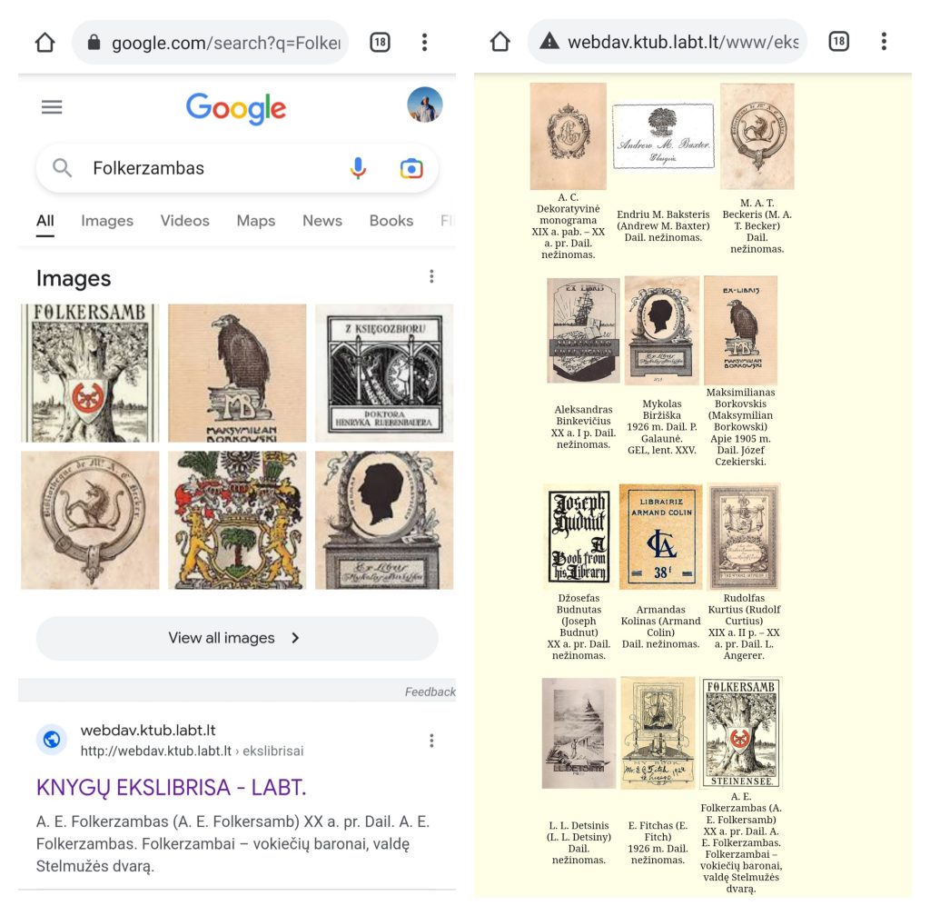
Task: Open tab switcher in left browser
Action: (x=380, y=42)
